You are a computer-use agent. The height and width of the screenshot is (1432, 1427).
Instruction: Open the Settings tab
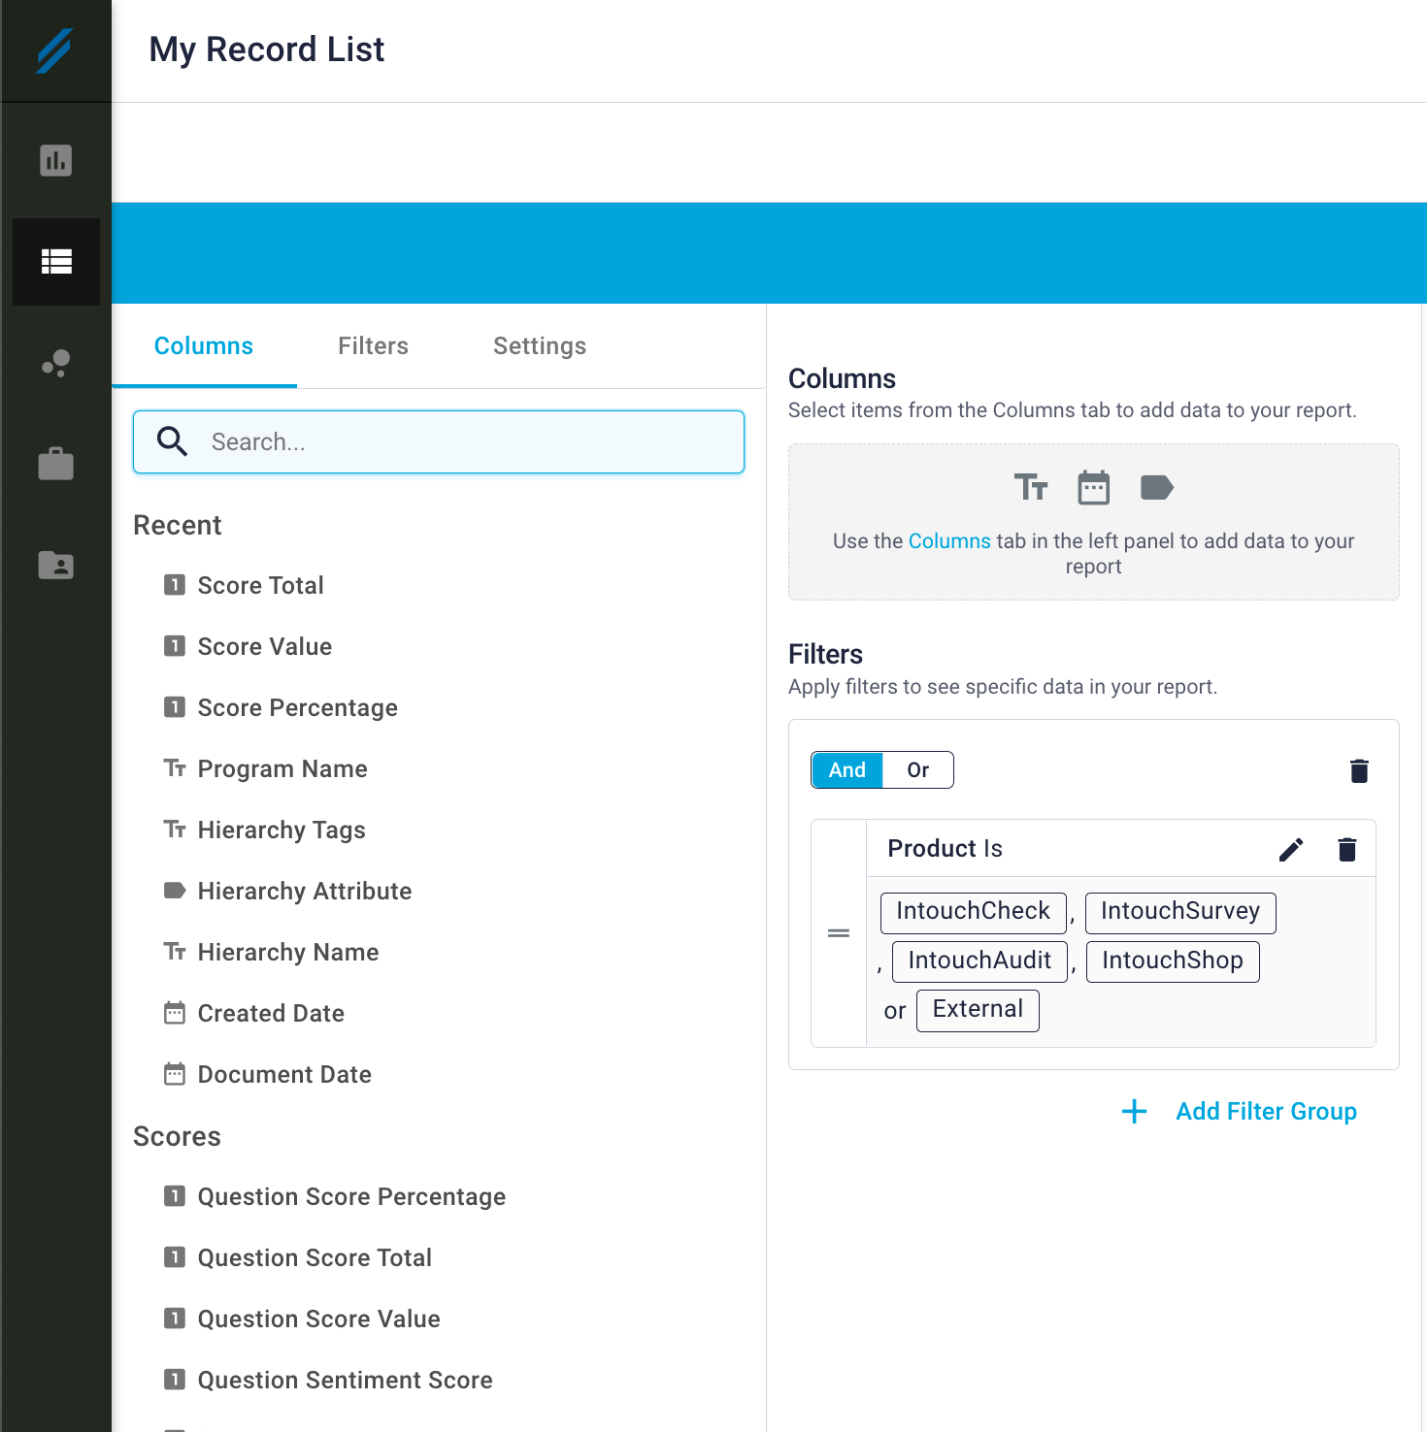click(540, 346)
